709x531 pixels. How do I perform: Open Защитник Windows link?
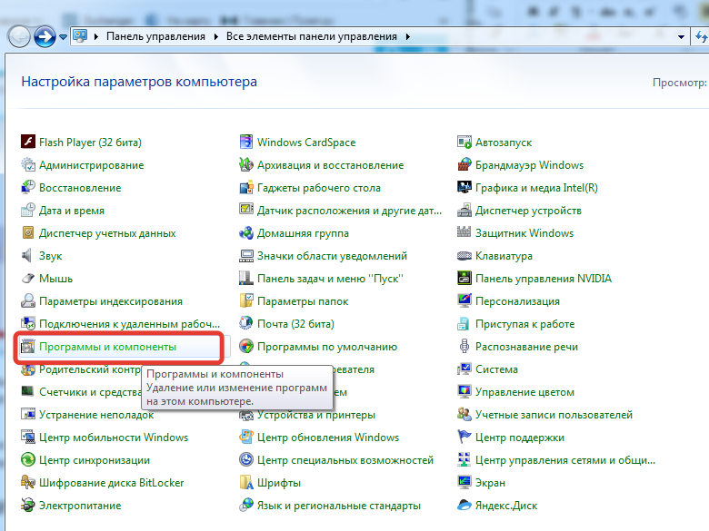pyautogui.click(x=524, y=233)
